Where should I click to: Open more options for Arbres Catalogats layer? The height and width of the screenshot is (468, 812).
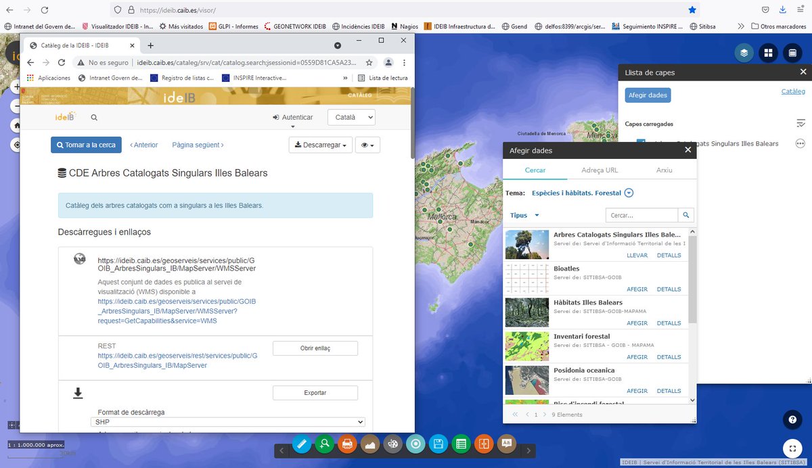[x=800, y=143]
